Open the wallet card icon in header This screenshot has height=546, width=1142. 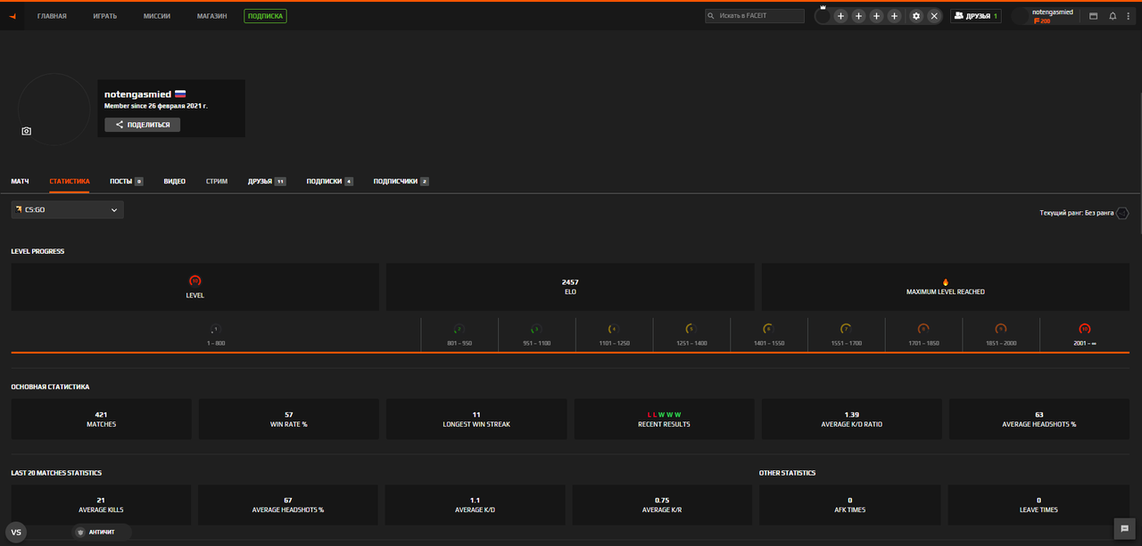1093,16
